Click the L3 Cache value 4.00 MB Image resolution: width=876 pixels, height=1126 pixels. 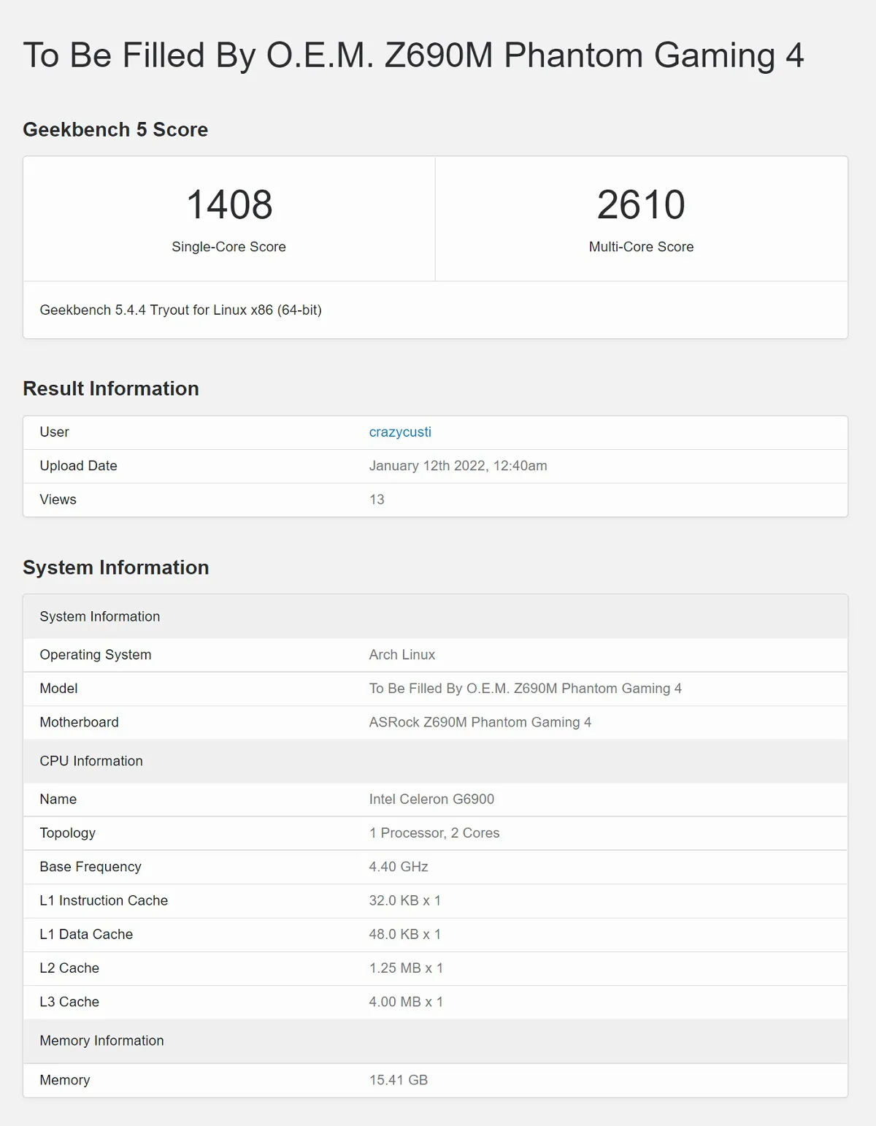click(406, 1002)
